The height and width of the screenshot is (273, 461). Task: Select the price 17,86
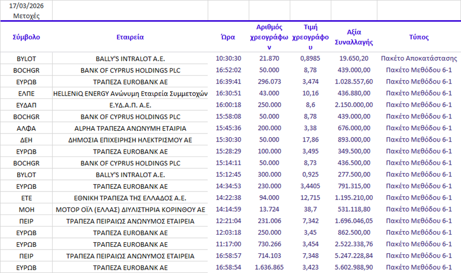(x=310, y=139)
